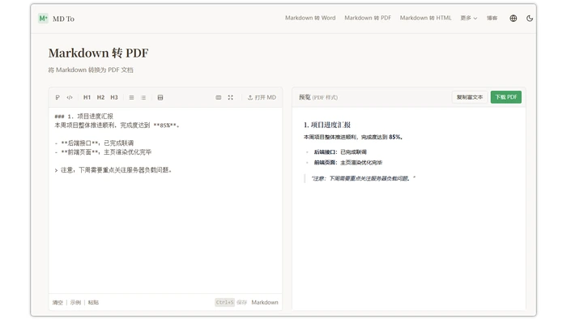Click 复制富文本 button
The height and width of the screenshot is (320, 567).
click(x=469, y=97)
